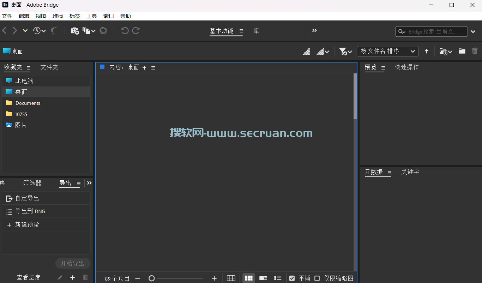Screen dimensions: 482x283
Task: Click the boomerang return-to-app icon
Action: [x=54, y=31]
